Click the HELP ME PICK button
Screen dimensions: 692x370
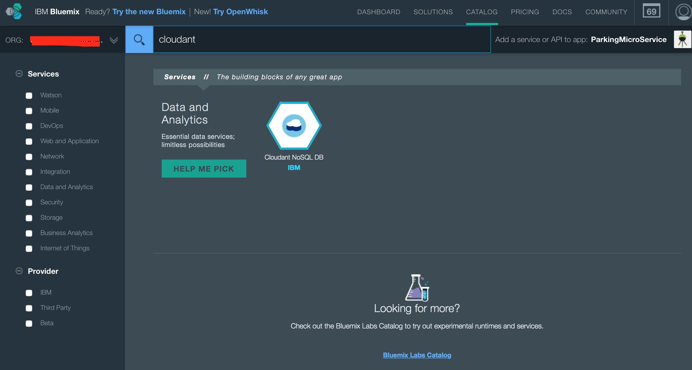tap(204, 168)
